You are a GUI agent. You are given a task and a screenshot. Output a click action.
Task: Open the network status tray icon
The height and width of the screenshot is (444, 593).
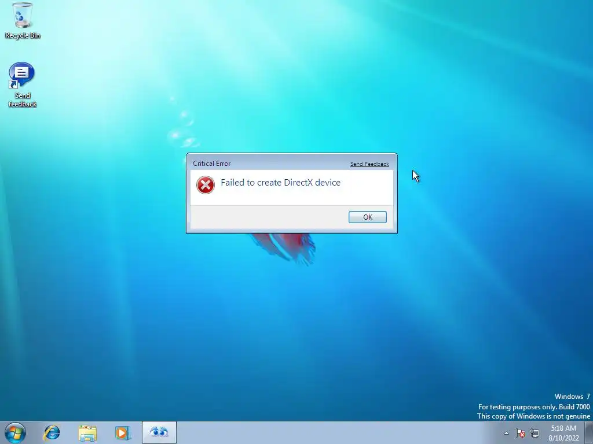535,433
